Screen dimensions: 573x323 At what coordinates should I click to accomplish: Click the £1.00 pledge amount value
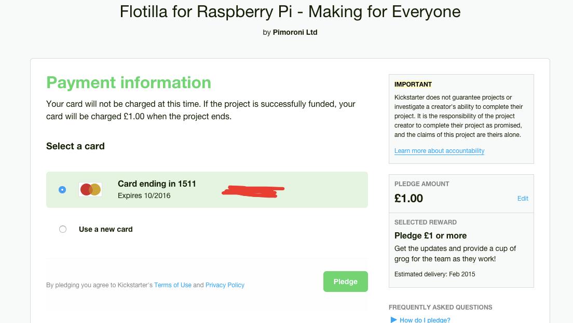tap(408, 199)
